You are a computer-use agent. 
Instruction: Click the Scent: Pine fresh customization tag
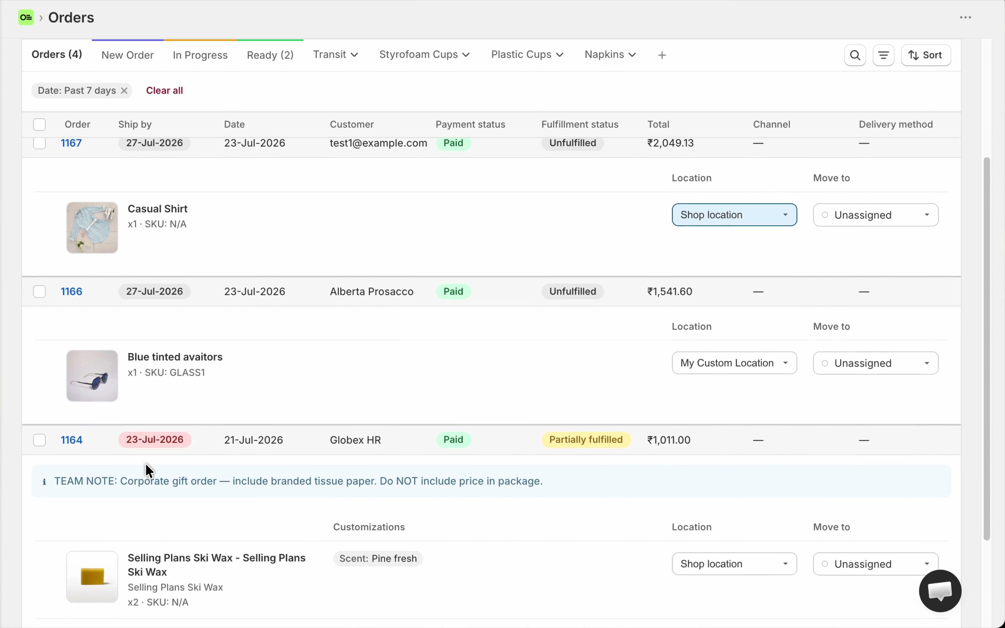tap(378, 559)
